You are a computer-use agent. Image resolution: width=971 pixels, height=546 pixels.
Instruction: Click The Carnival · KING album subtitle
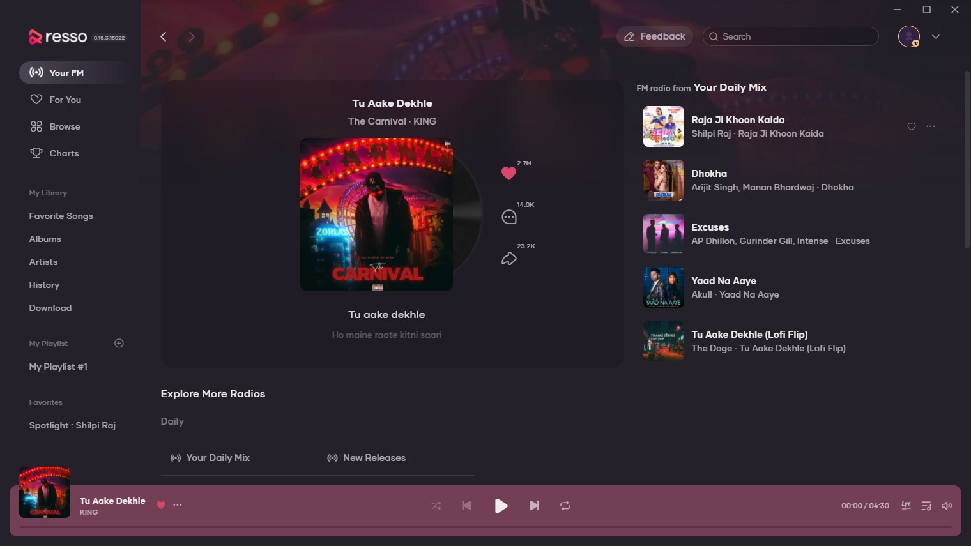[x=392, y=121]
